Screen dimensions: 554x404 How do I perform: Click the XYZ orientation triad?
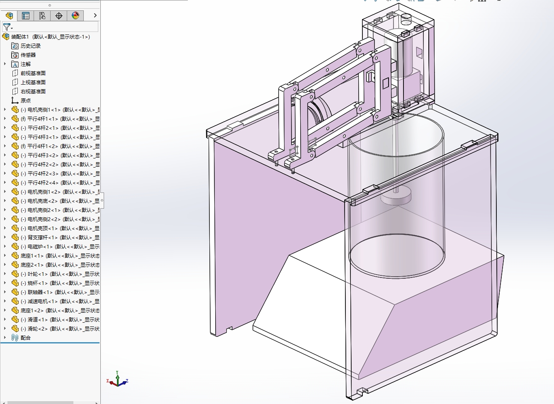[118, 379]
